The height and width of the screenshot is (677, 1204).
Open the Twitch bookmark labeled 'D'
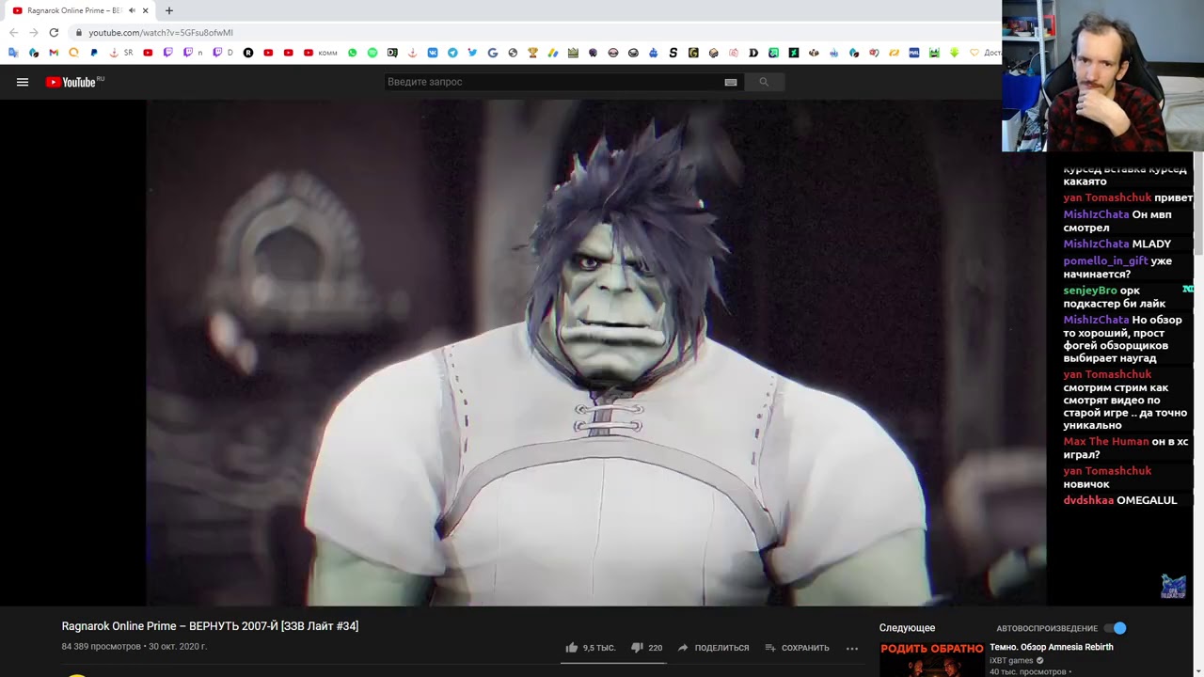tap(223, 53)
